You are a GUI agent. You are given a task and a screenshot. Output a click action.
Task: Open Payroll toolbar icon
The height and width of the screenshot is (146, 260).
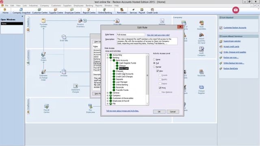(142, 11)
